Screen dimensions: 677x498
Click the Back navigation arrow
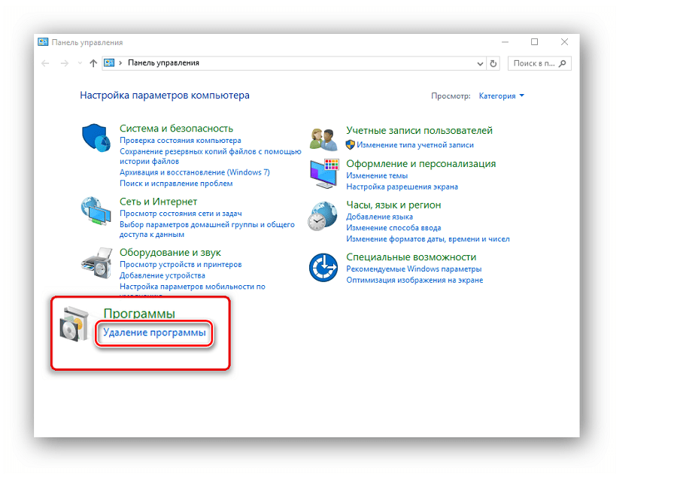point(45,64)
